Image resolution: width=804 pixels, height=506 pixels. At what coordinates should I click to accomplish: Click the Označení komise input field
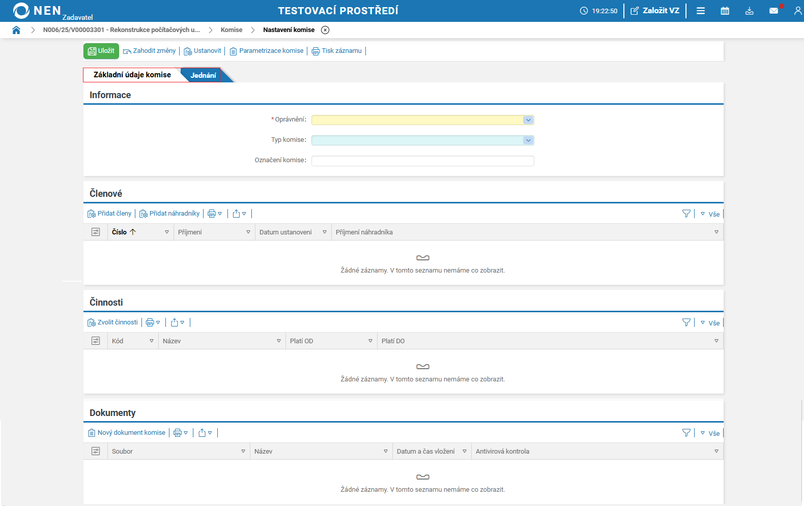422,161
